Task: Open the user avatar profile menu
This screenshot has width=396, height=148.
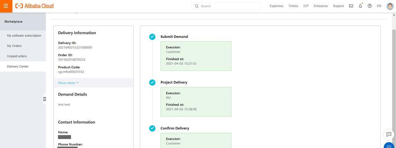Action: pos(390,6)
